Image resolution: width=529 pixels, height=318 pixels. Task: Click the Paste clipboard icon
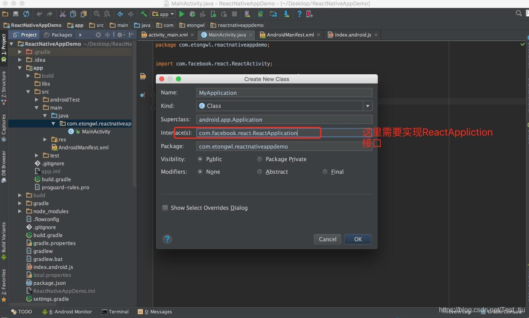point(84,14)
